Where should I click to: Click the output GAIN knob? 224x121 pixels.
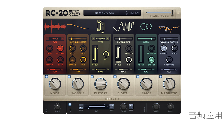(x=170, y=107)
